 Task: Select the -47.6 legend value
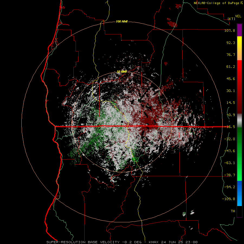pyautogui.click(x=230, y=151)
